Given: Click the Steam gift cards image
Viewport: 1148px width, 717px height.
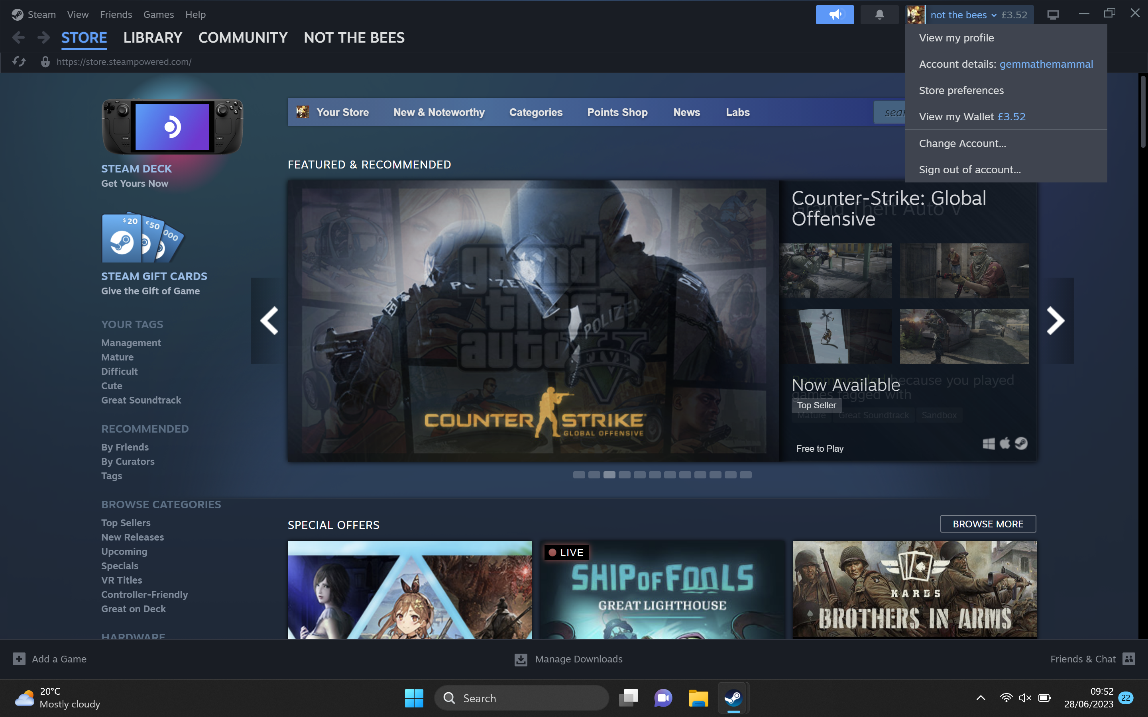Looking at the screenshot, I should click(143, 237).
